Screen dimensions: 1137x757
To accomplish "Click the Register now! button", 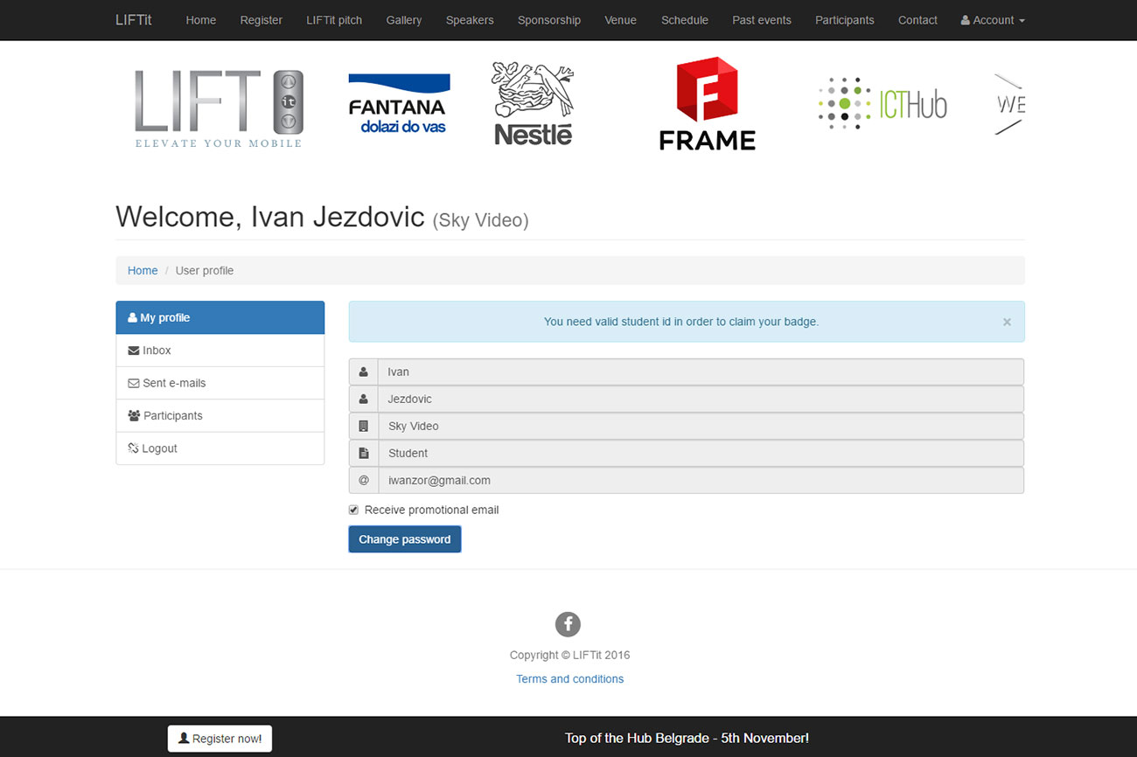I will tap(220, 739).
